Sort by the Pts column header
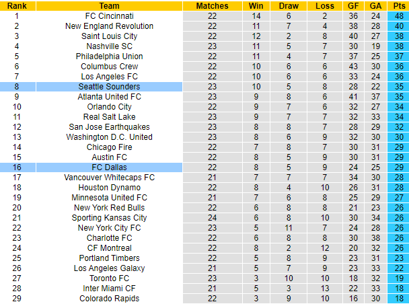409x304 pixels. pos(400,5)
